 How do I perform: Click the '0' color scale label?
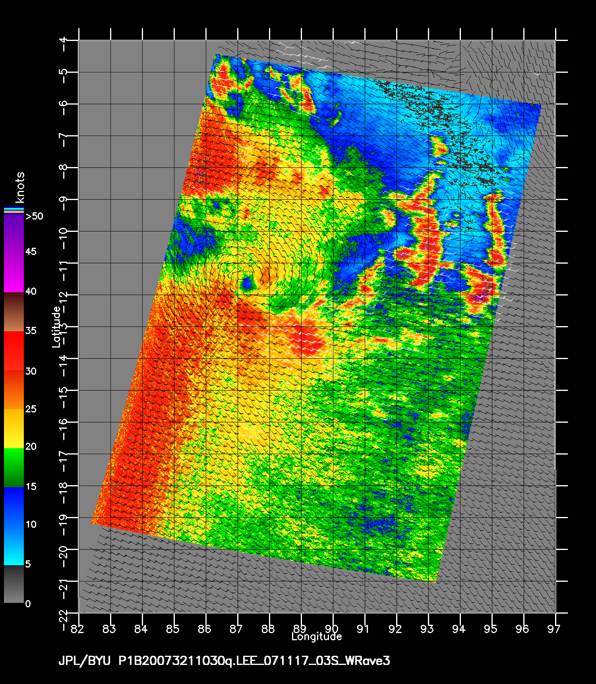coord(28,604)
